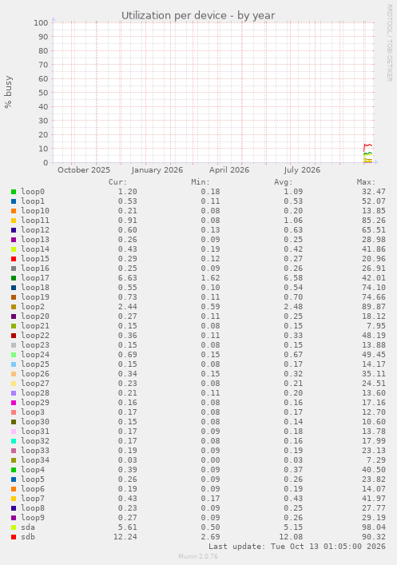The image size is (397, 565).
Task: Select the 'loop15' device label
Action: [35, 259]
